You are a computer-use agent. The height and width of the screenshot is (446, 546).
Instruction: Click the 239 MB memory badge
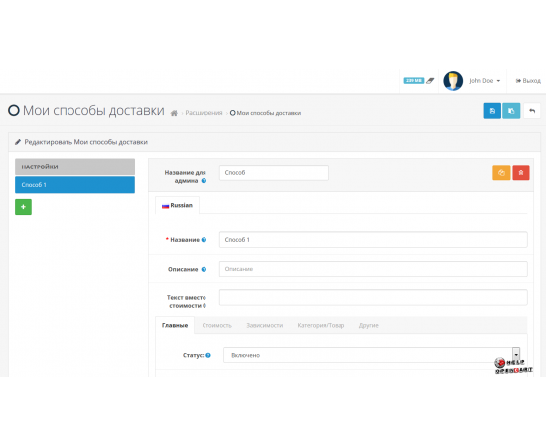pyautogui.click(x=414, y=81)
